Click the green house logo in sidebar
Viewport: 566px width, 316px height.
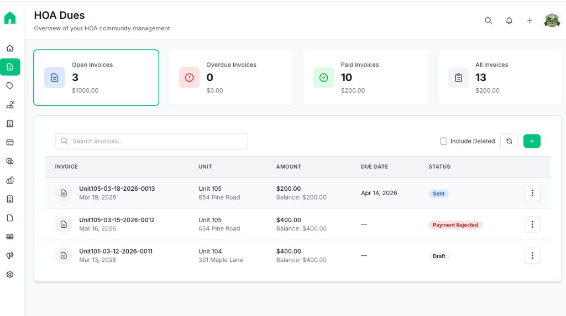[10, 18]
